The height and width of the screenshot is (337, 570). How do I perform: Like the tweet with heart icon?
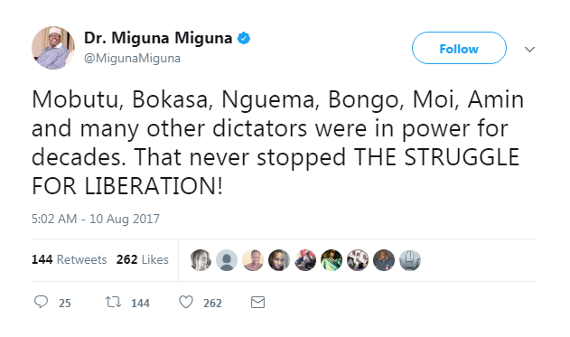tap(186, 302)
